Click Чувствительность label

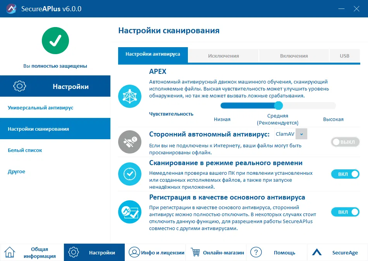click(171, 114)
